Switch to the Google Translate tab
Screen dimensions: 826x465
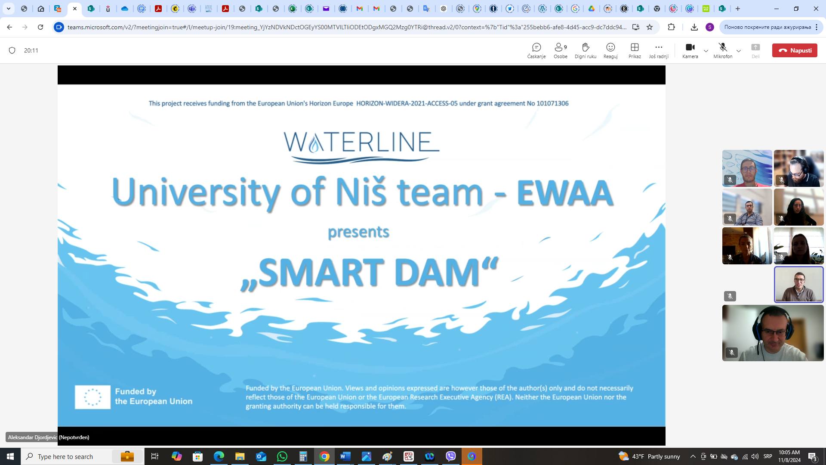426,9
